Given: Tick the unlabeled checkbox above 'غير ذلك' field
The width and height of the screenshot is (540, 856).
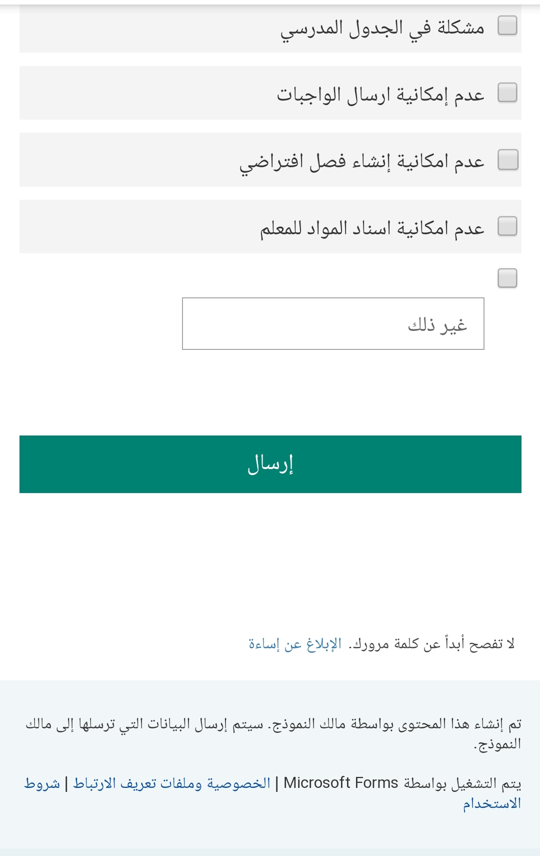Looking at the screenshot, I should click(507, 278).
